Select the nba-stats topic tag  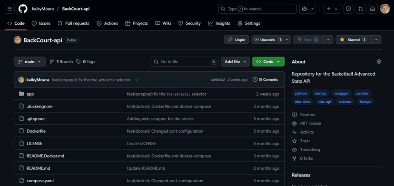303,101
